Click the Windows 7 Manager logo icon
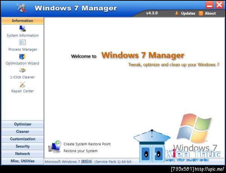The width and height of the screenshot is (226, 173). click(x=21, y=8)
